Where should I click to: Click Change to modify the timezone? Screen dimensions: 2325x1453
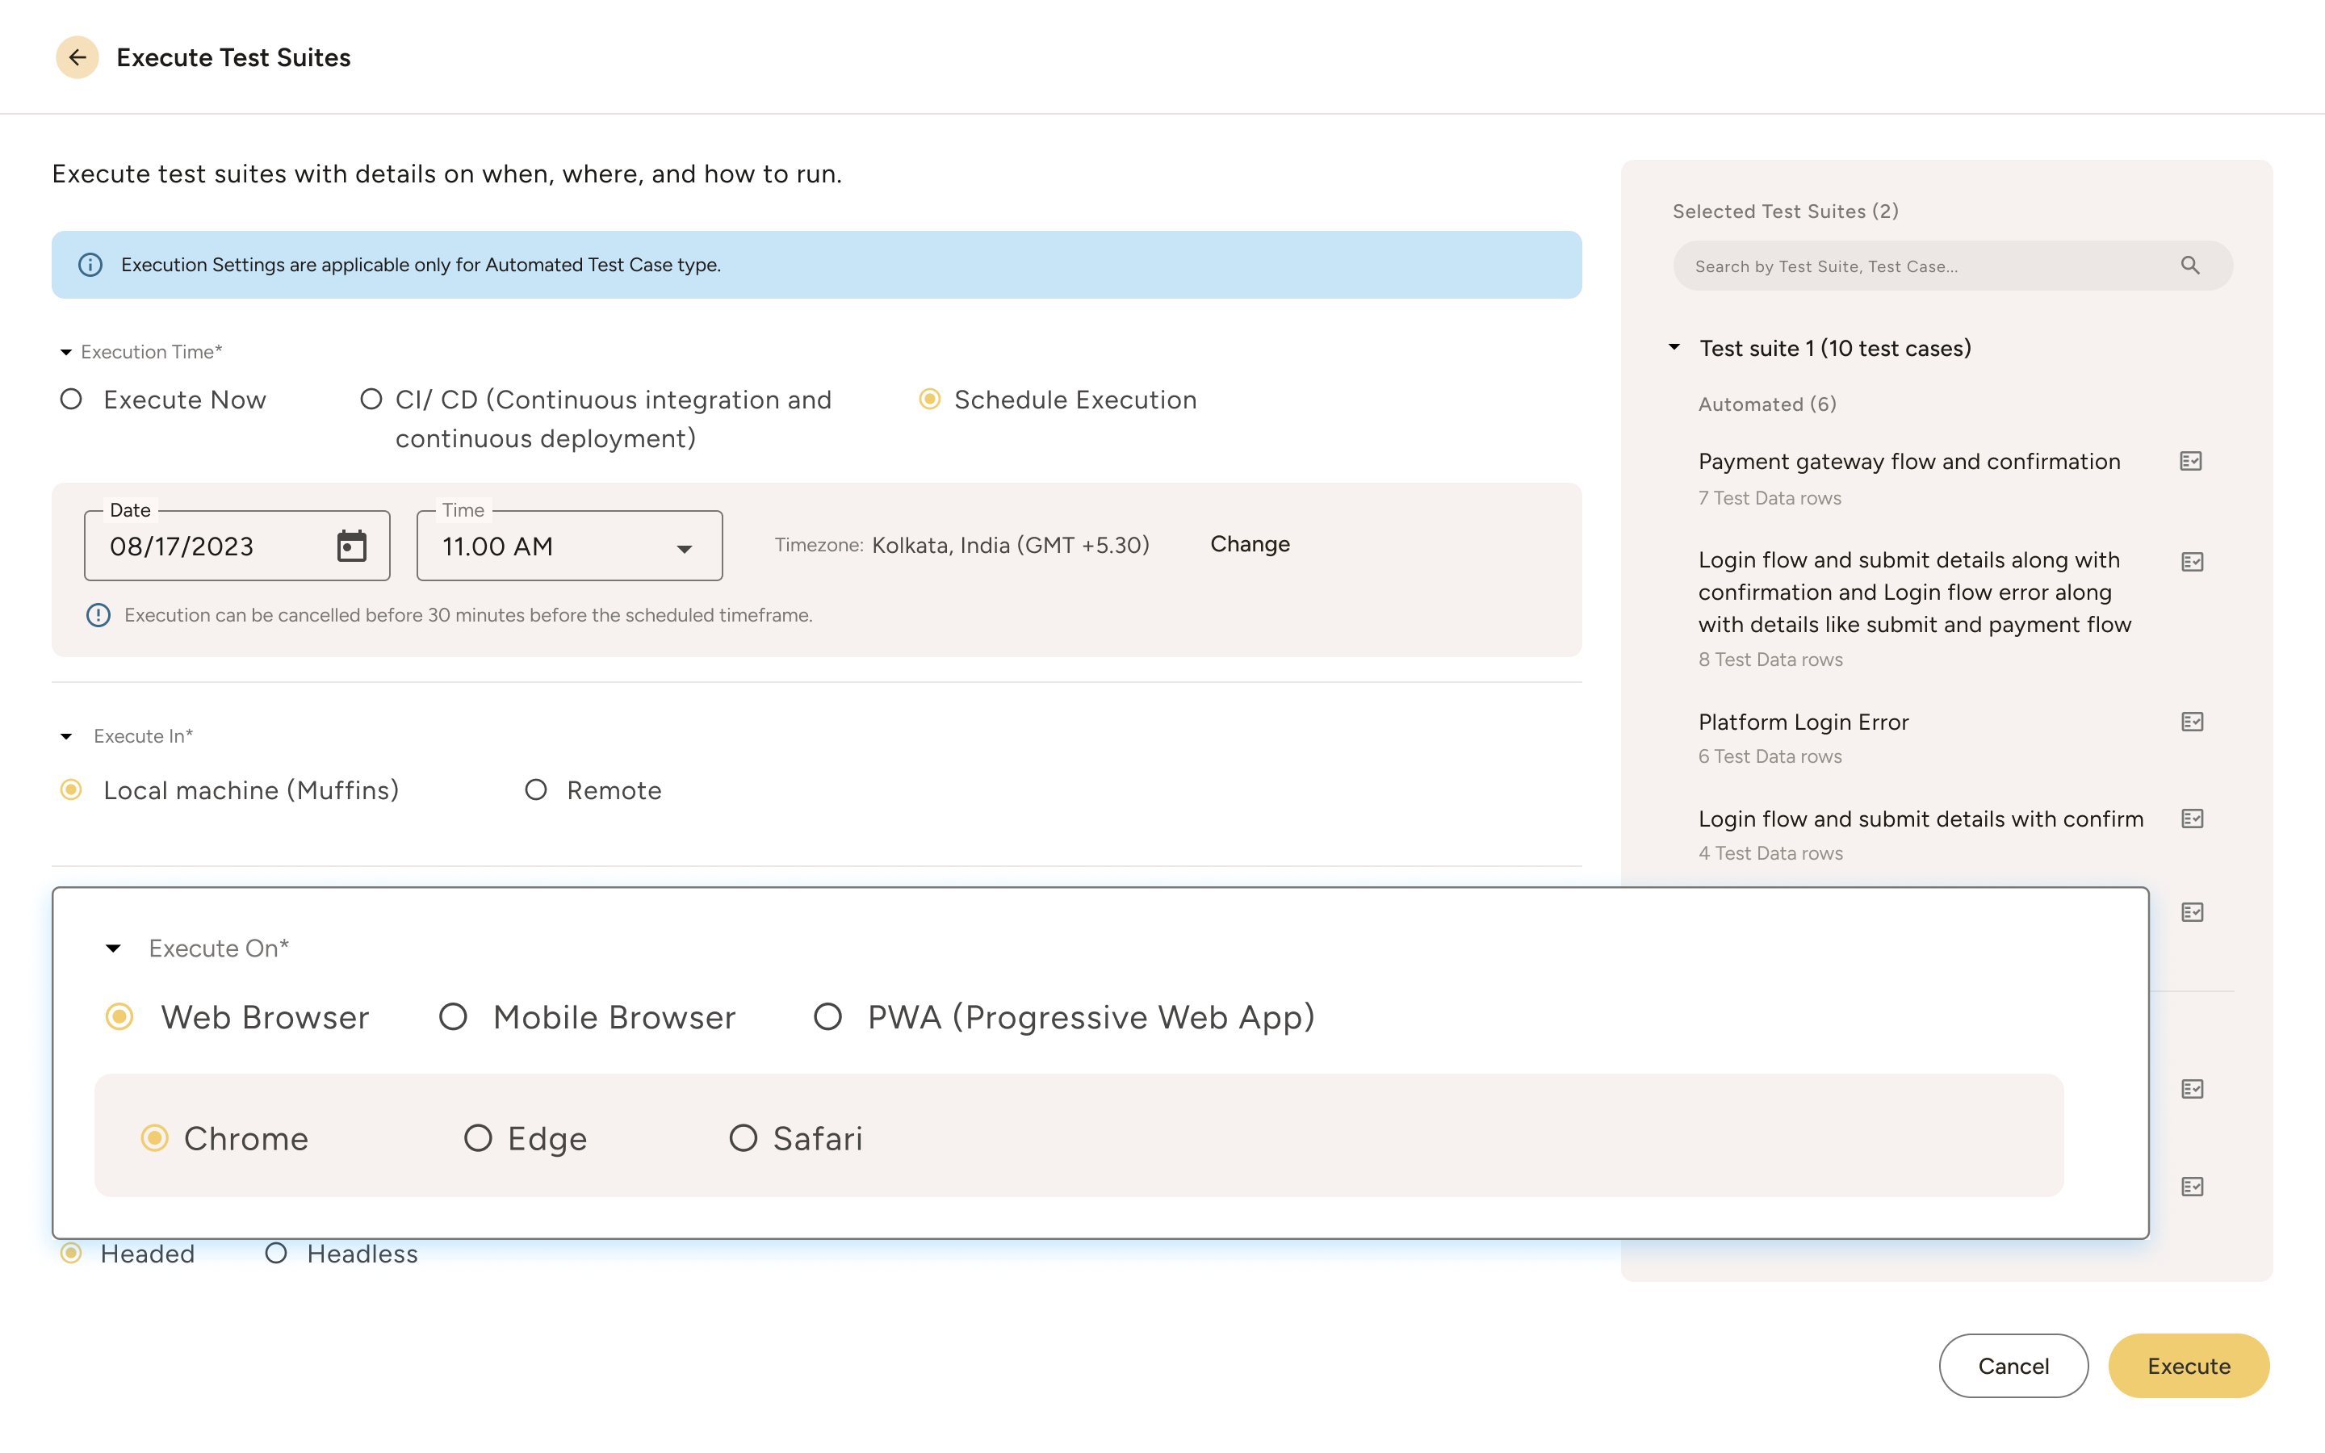1250,544
